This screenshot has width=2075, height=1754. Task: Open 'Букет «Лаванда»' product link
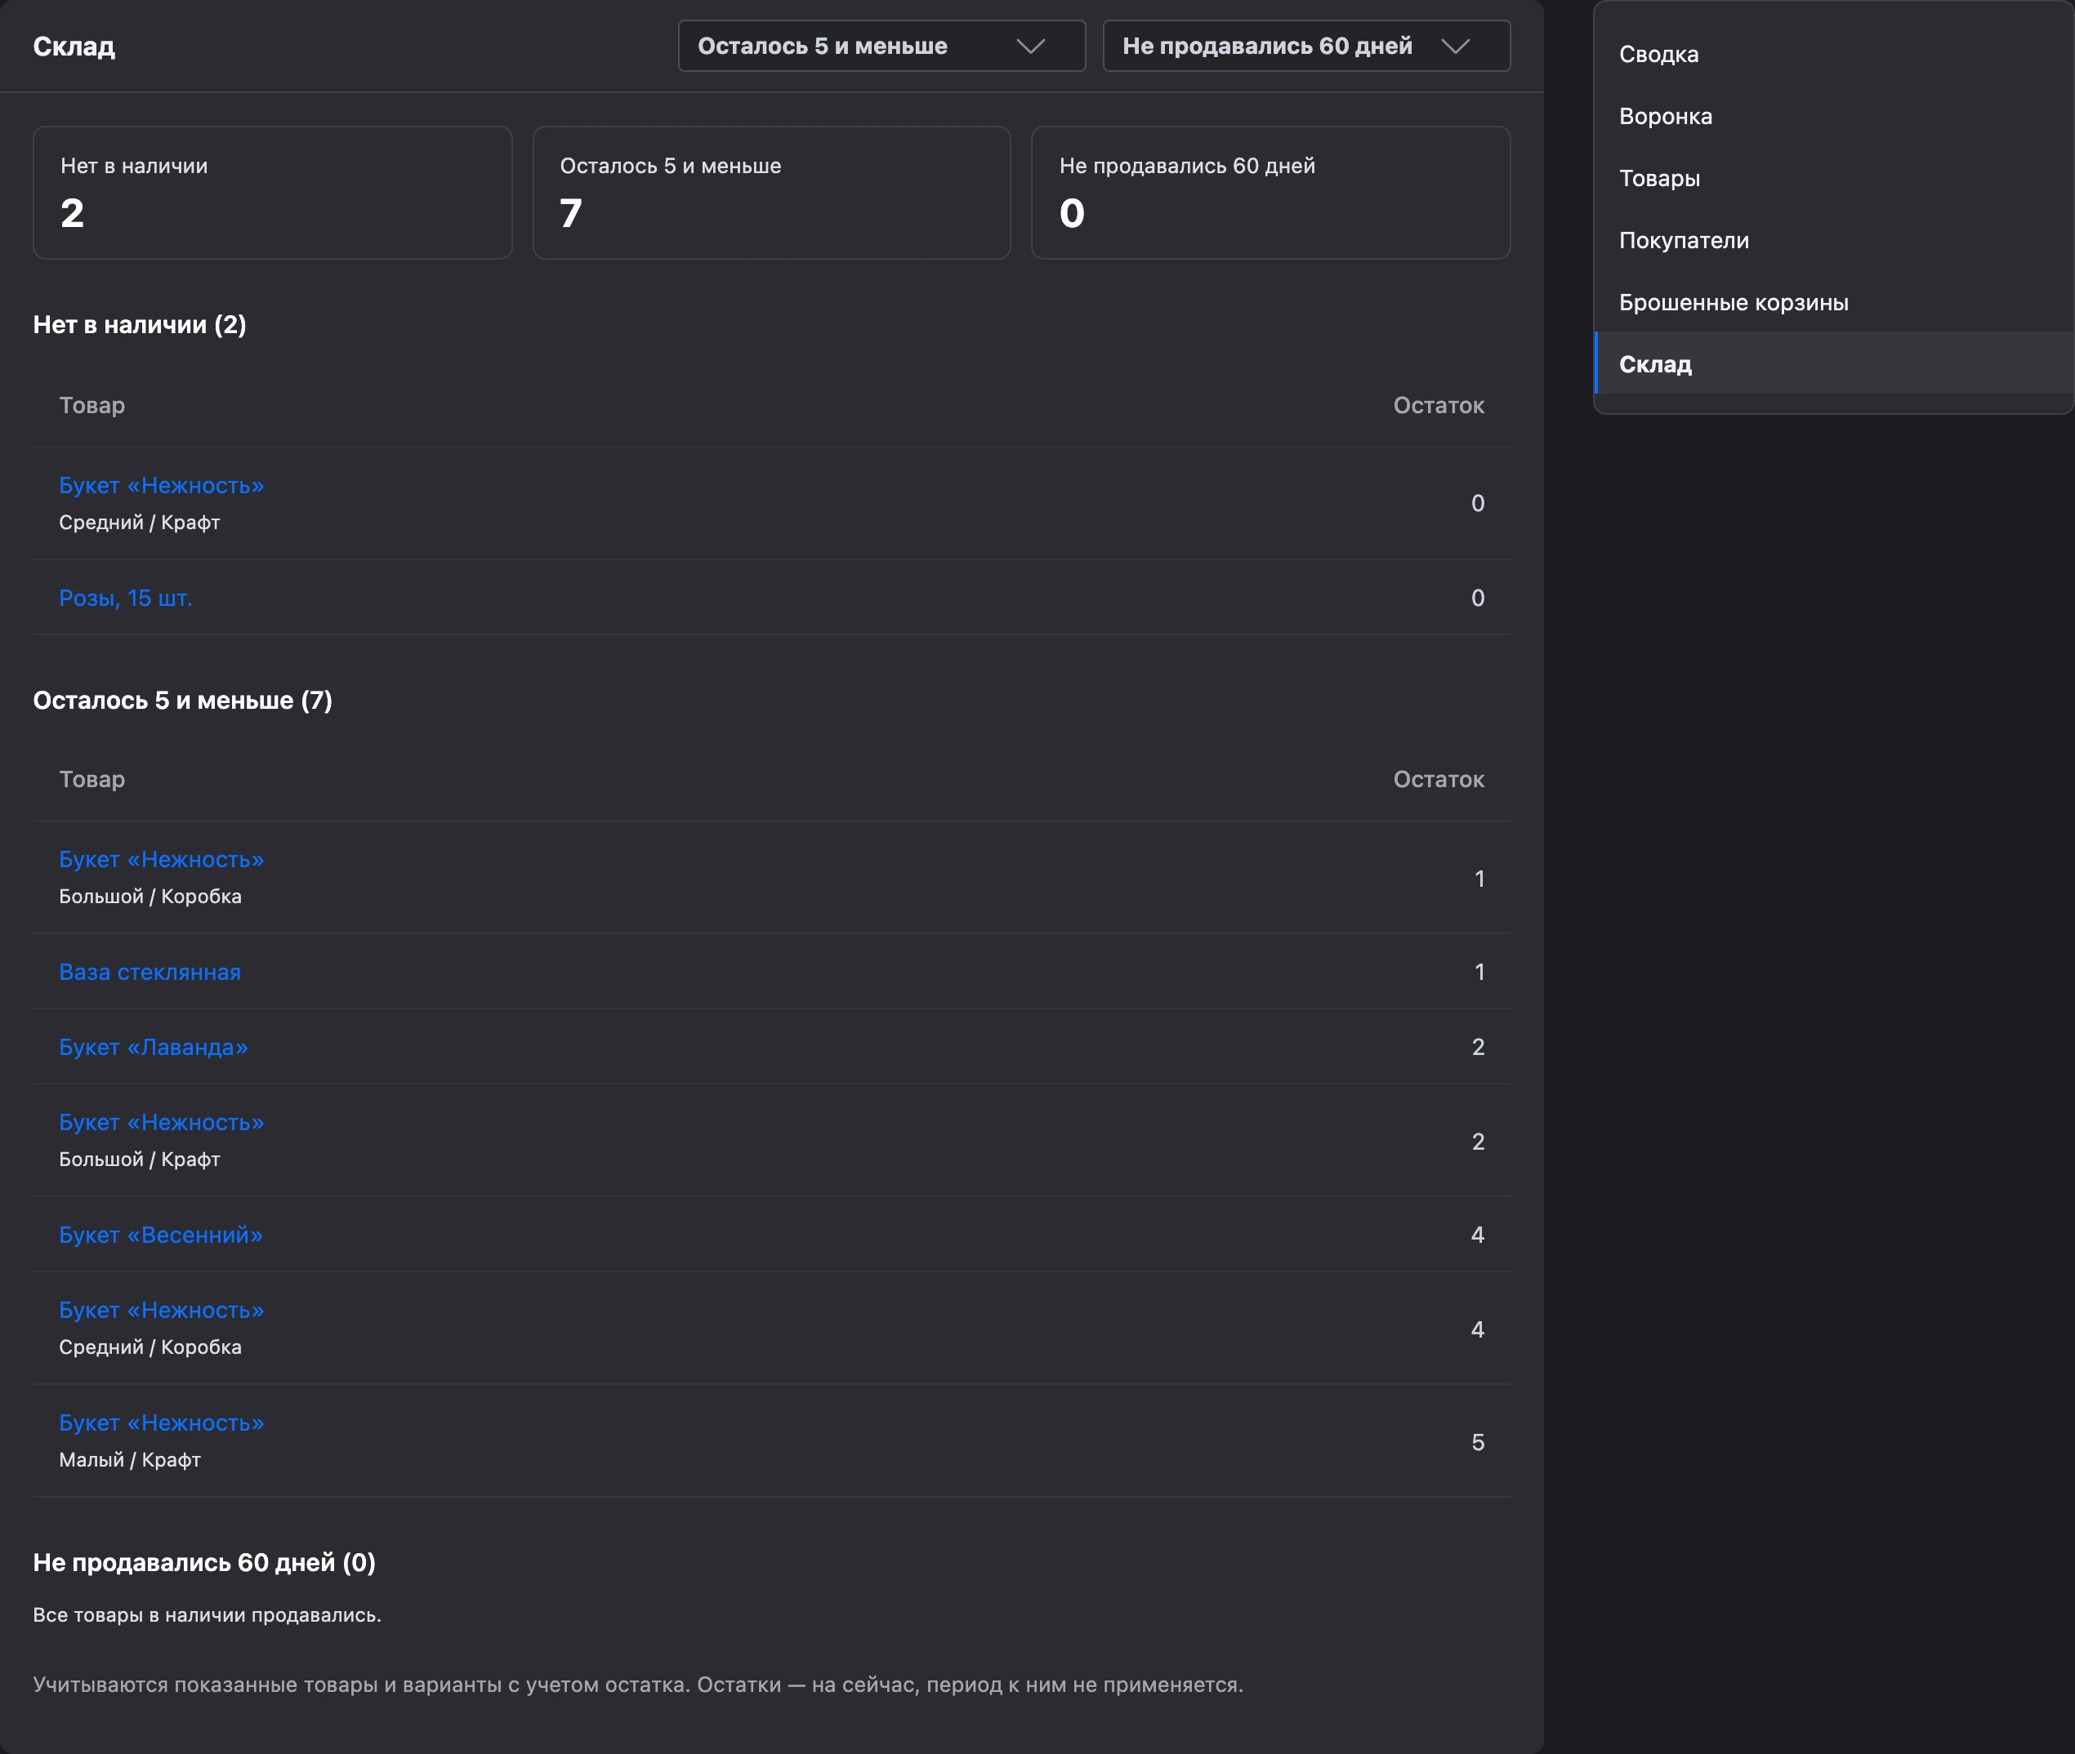(154, 1047)
